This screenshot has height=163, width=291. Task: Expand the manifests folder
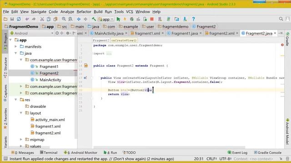click(16, 47)
